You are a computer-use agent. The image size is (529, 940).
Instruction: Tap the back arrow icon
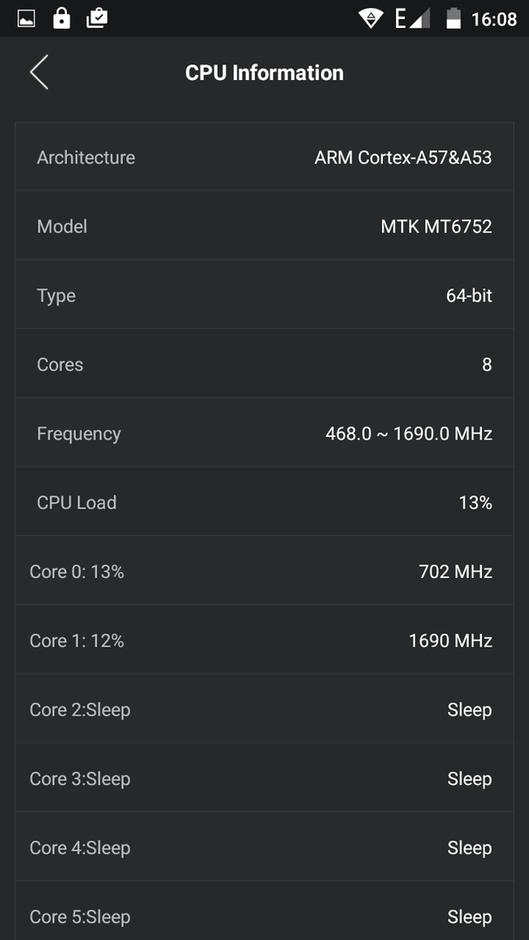(39, 72)
